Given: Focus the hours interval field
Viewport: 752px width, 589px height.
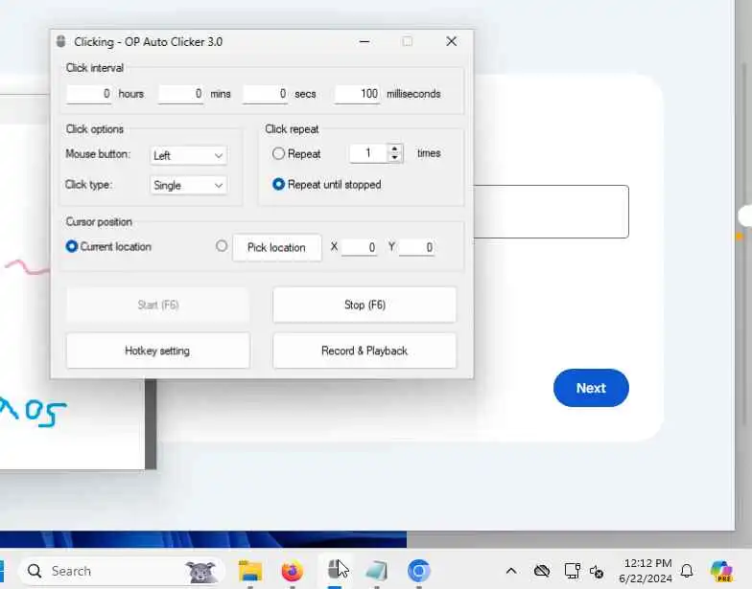Looking at the screenshot, I should (89, 94).
